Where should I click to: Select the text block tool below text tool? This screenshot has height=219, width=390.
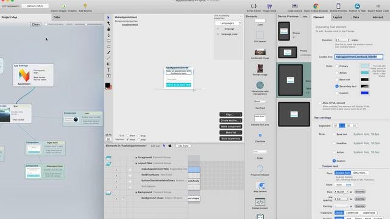(108, 75)
